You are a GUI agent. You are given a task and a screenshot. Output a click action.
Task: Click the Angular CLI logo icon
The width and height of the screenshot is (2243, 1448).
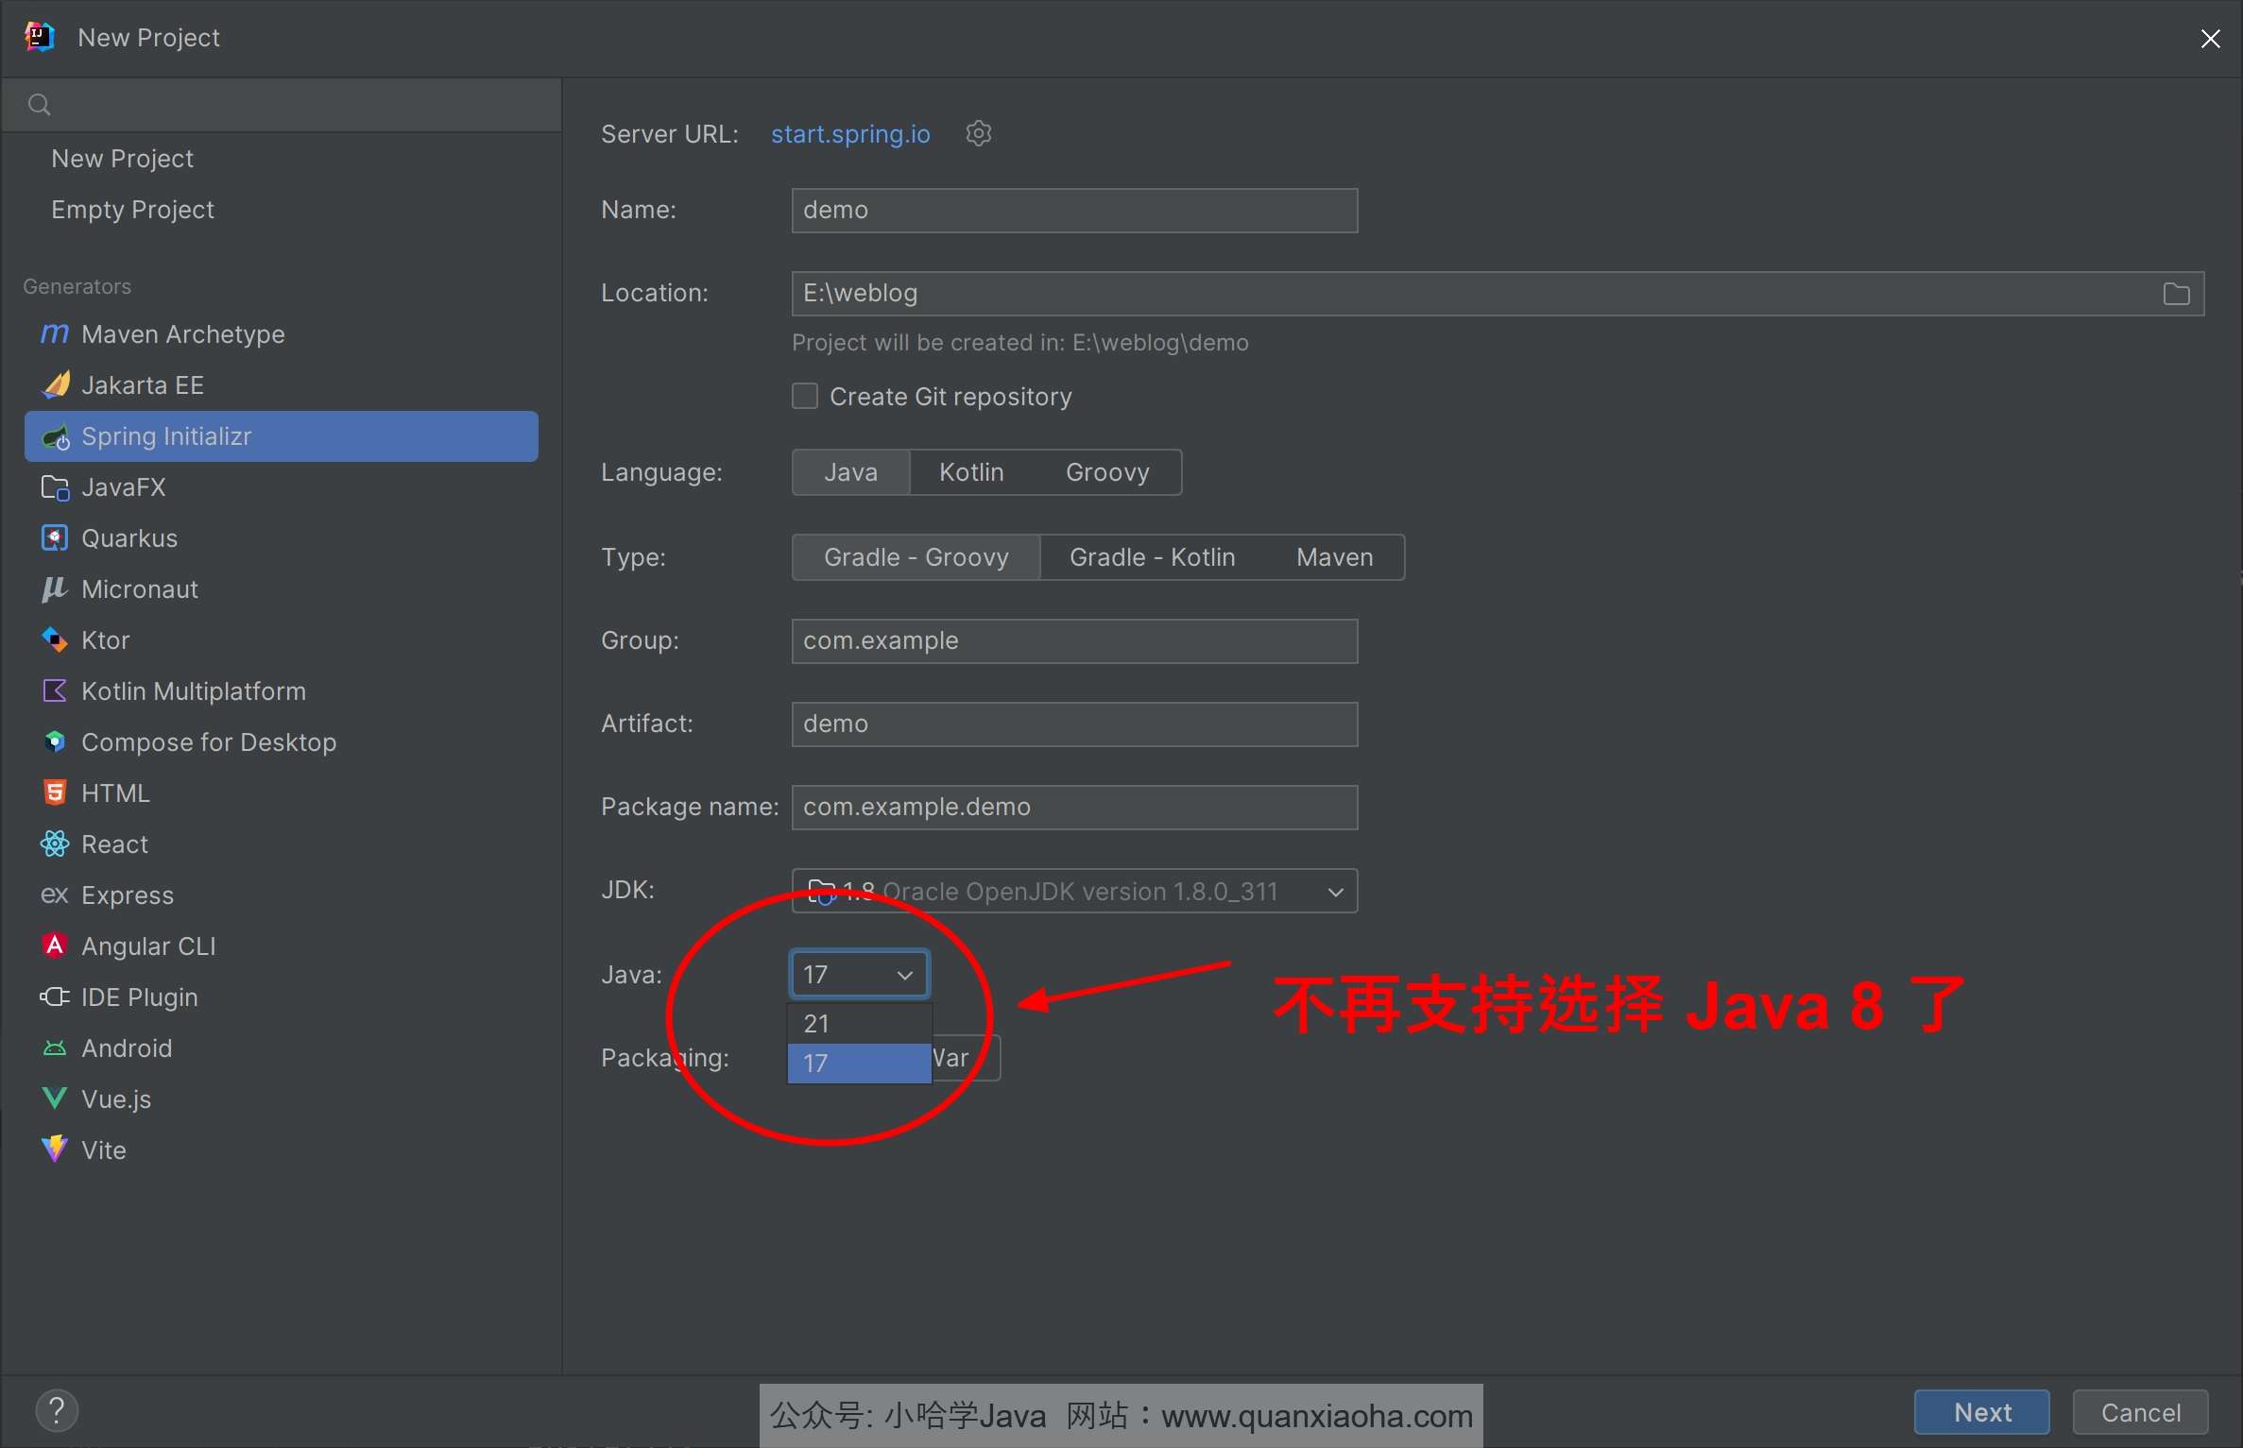tap(56, 946)
